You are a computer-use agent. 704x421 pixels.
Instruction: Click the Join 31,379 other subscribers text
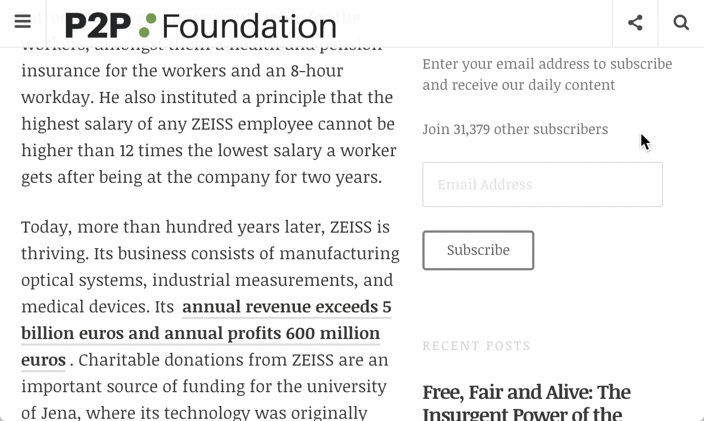(515, 130)
